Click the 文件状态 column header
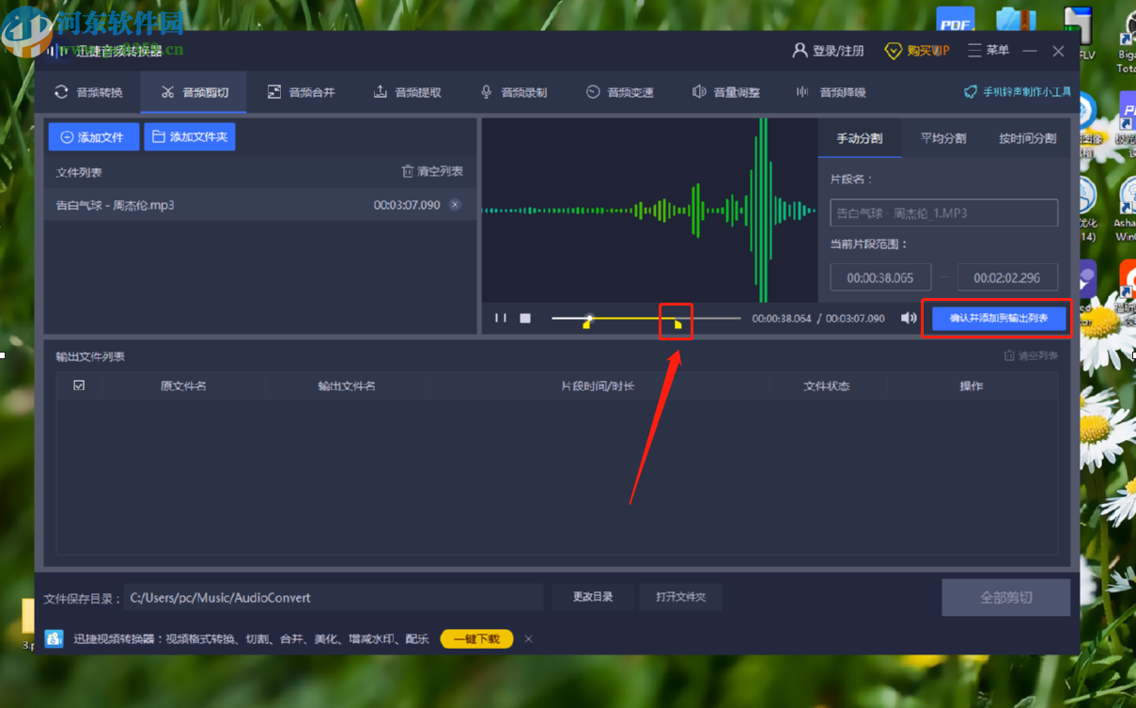Screen dimensions: 1136x708 click(x=827, y=386)
